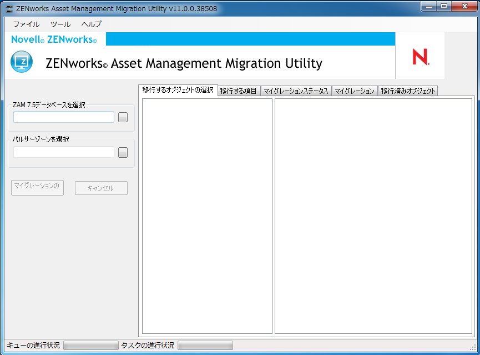The width and height of the screenshot is (480, 355).
Task: Click the left object tree pane
Action: [x=207, y=216]
